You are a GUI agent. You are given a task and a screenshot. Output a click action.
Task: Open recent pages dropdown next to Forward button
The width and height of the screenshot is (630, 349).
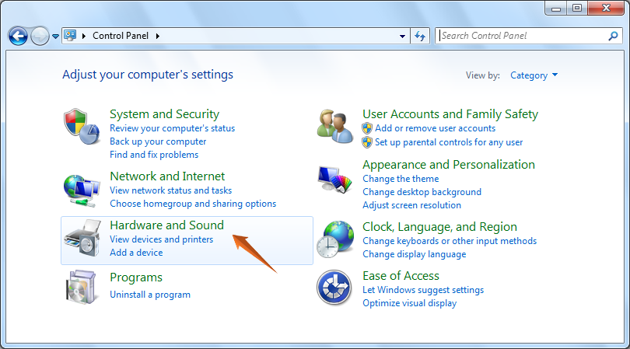[55, 37]
